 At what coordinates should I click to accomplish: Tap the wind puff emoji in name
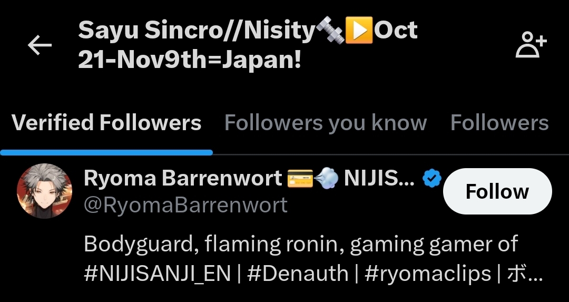tap(326, 179)
